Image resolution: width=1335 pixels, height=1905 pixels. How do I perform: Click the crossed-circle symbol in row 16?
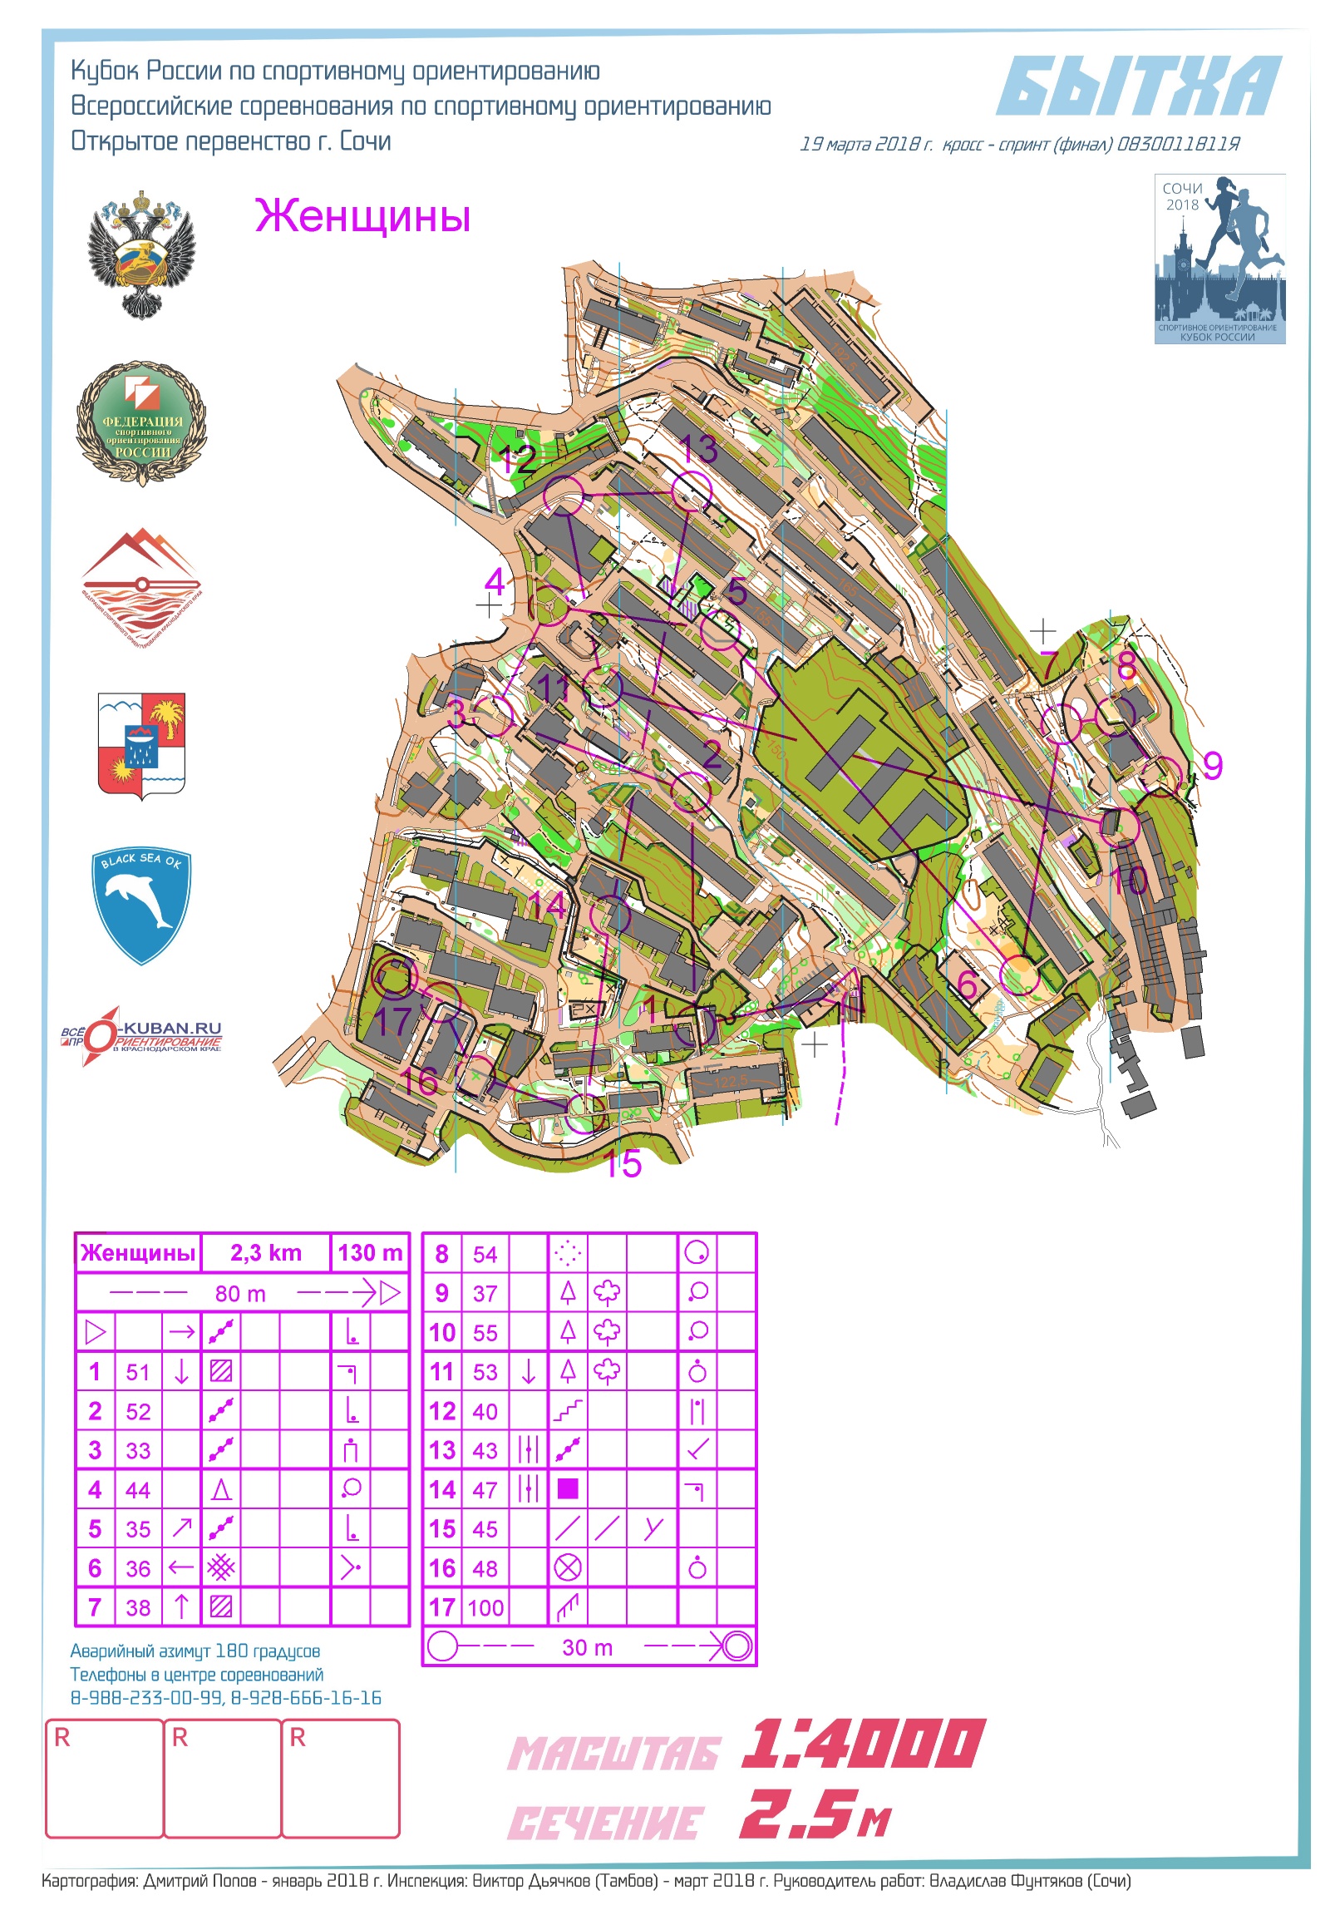pos(568,1568)
